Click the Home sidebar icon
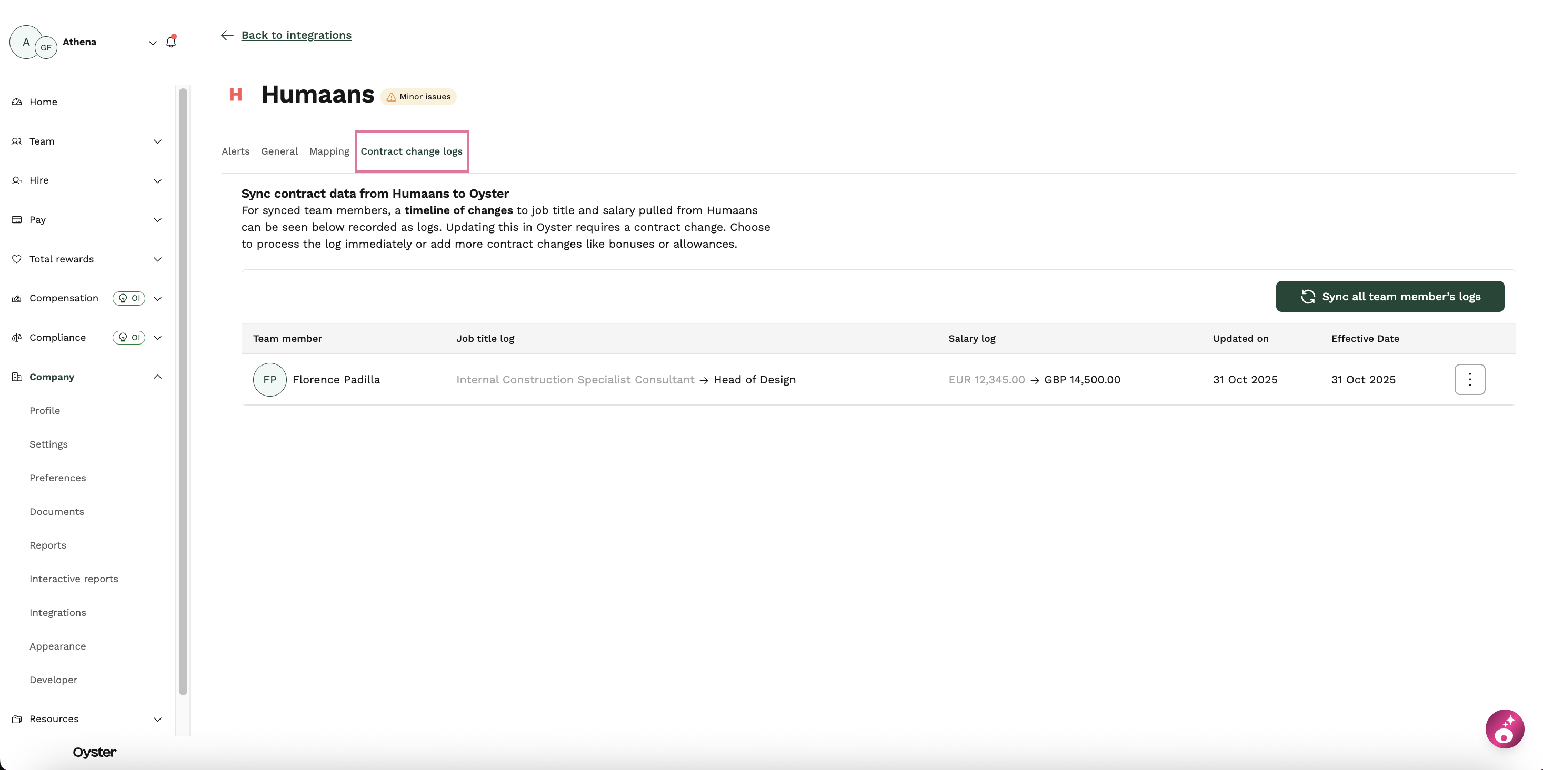Viewport: 1543px width, 770px height. [x=17, y=102]
